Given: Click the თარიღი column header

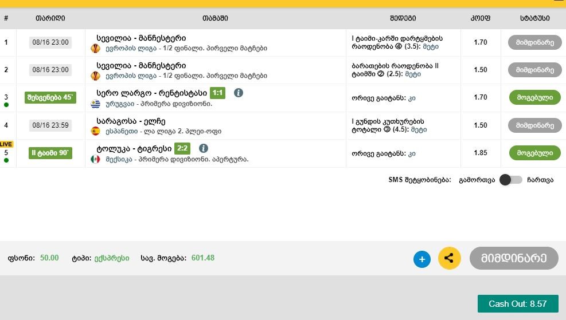Looking at the screenshot, I should pyautogui.click(x=50, y=18).
